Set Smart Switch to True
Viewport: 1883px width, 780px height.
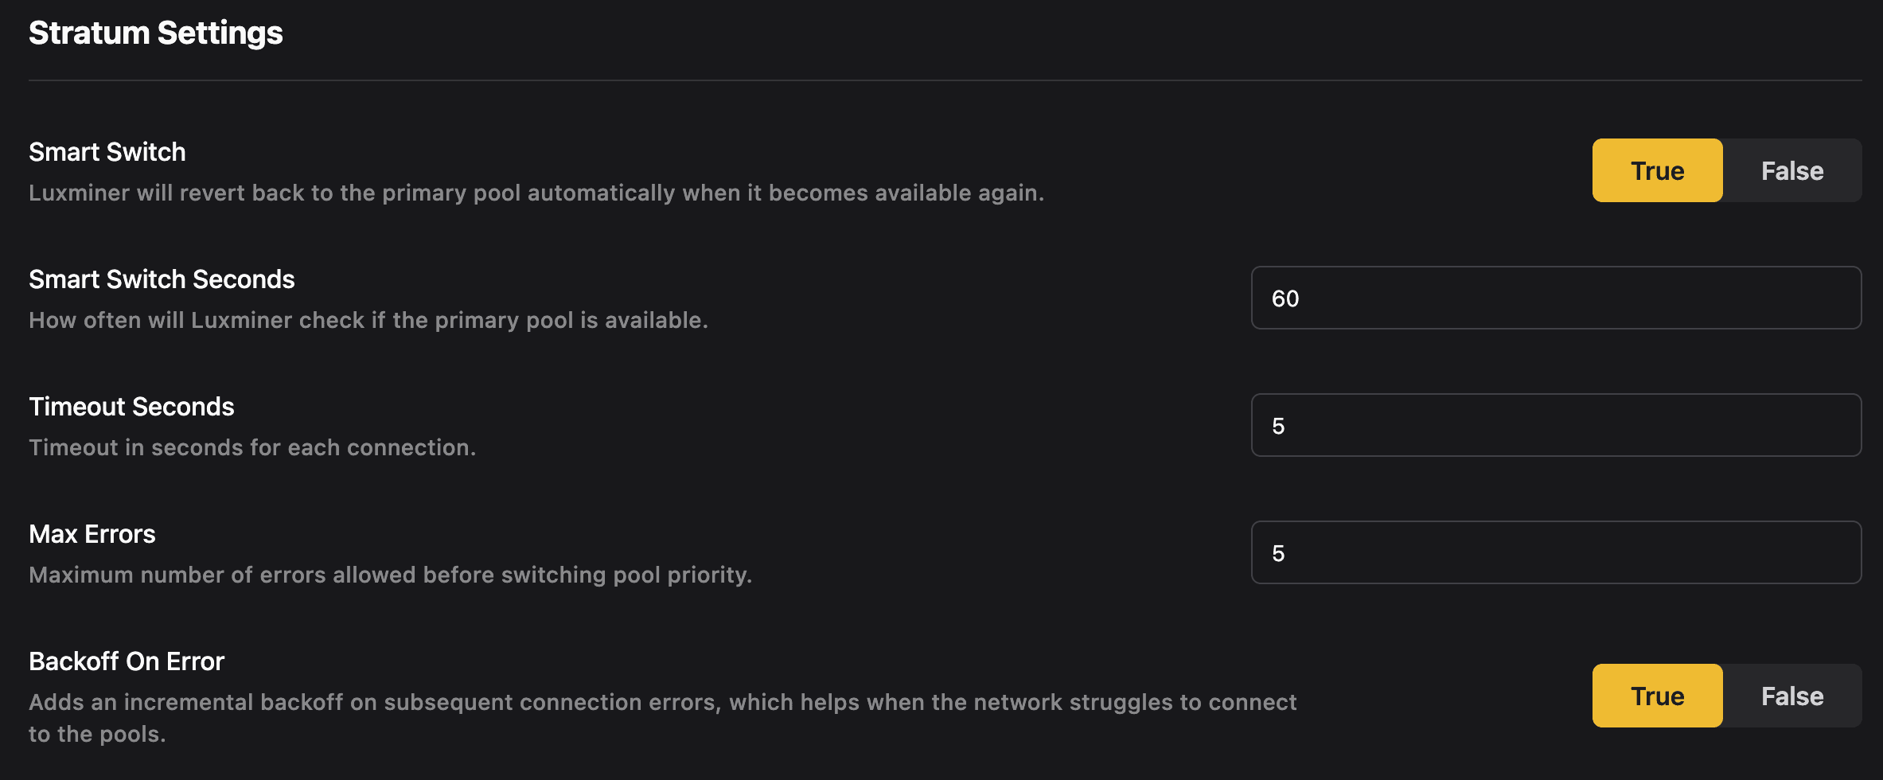point(1657,170)
